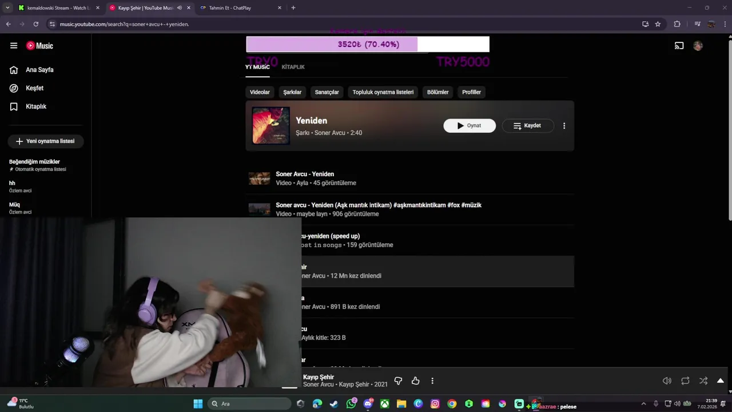Open player bar more options menu
This screenshot has width=732, height=412.
[x=432, y=381]
